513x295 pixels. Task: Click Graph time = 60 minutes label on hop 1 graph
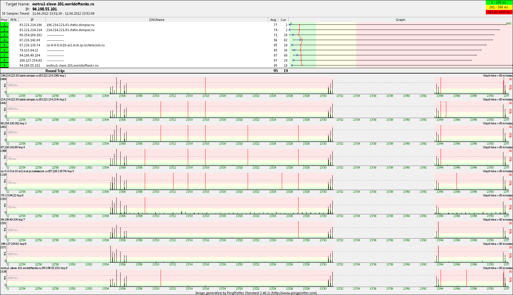click(x=497, y=76)
